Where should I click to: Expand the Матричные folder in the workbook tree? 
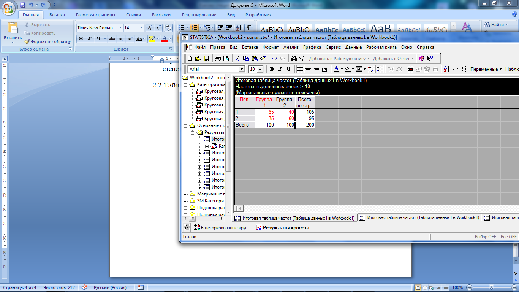[x=185, y=194]
